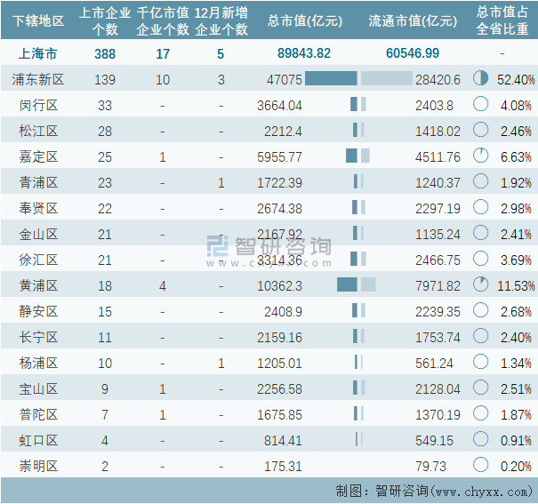Click the half-filled pie icon for 浦东新区
This screenshot has height=504, width=538.
[x=481, y=79]
